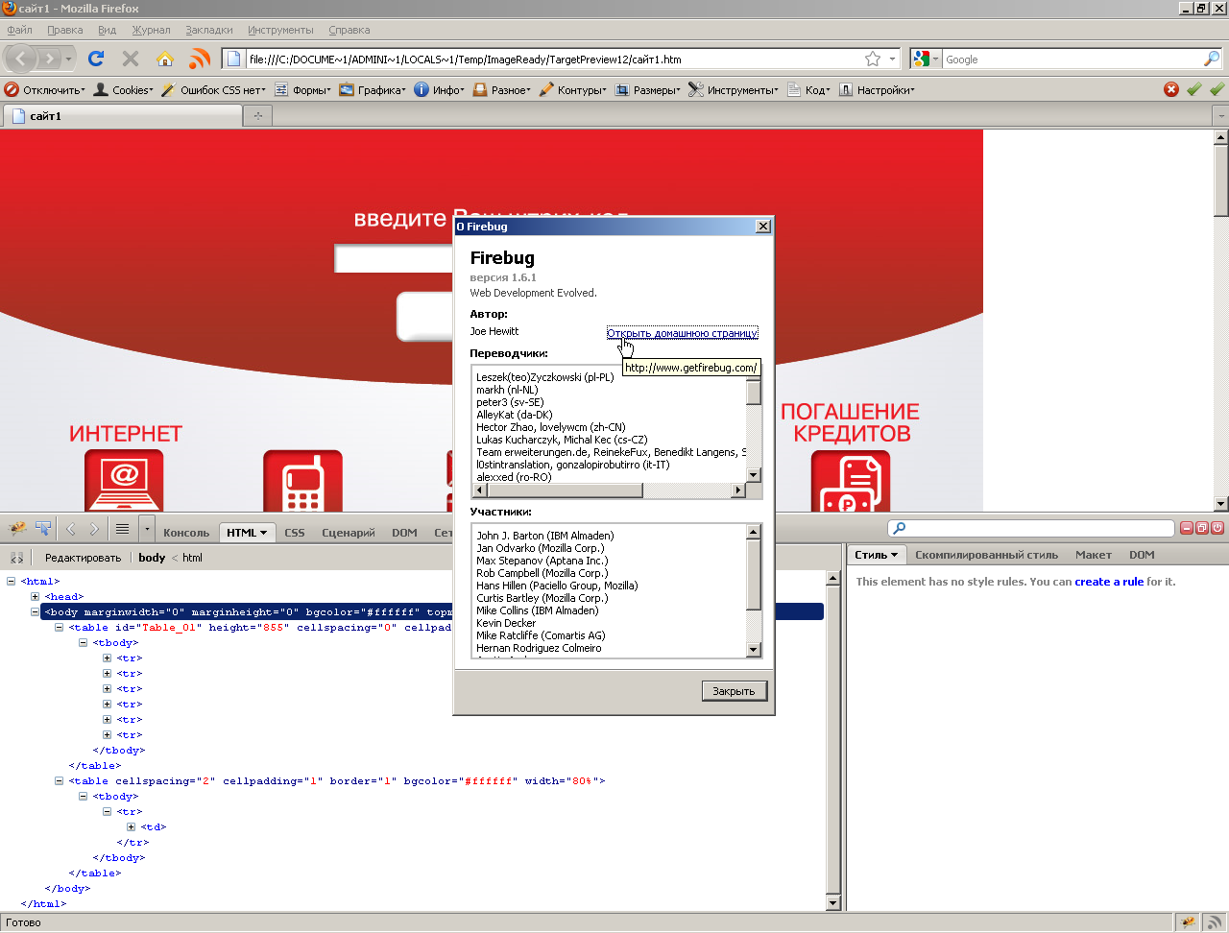Image resolution: width=1229 pixels, height=933 pixels.
Task: Expand the head node in the tree
Action: 36,596
